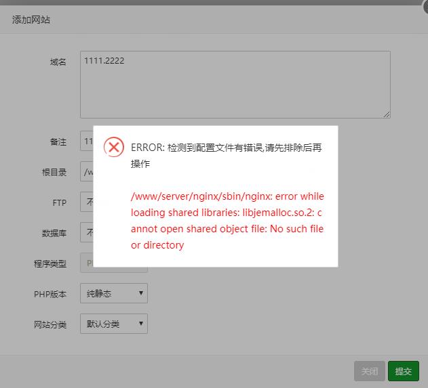
Task: Click the ERROR message heading text
Action: click(x=226, y=156)
